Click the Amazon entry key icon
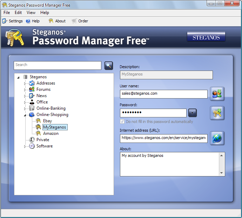Image resolution: width=242 pixels, height=218 pixels. 38,133
